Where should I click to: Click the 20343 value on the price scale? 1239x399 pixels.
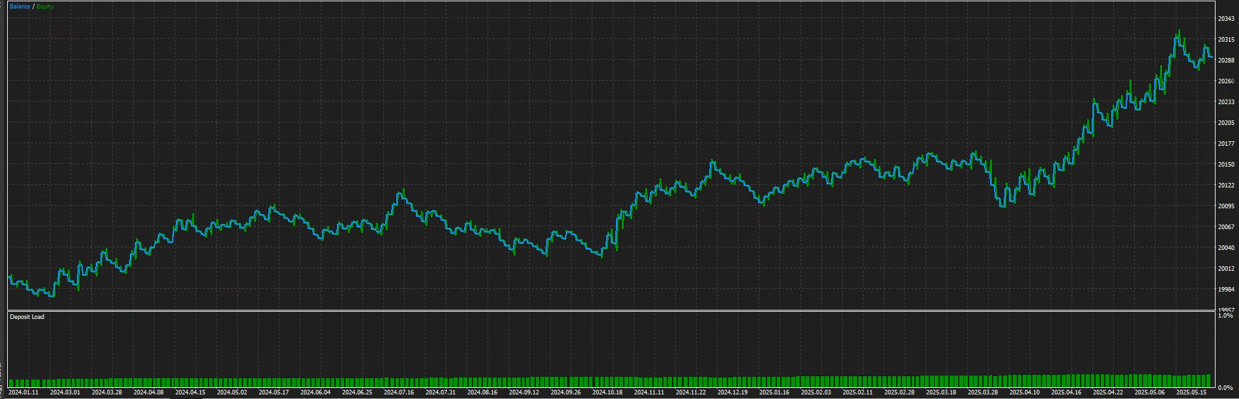click(1226, 19)
